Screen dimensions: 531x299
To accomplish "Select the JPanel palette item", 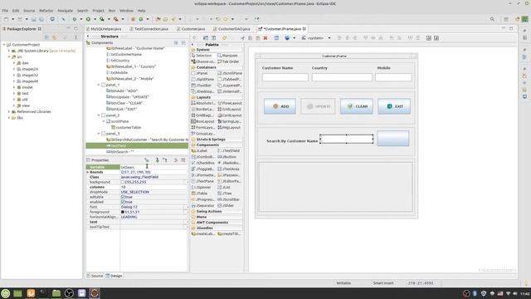I will click(200, 73).
